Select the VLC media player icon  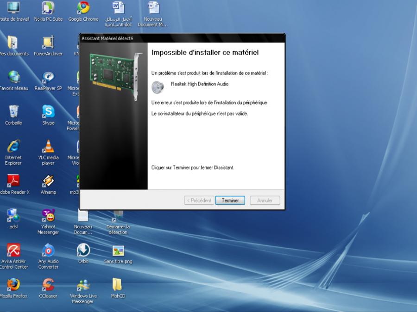[48, 147]
